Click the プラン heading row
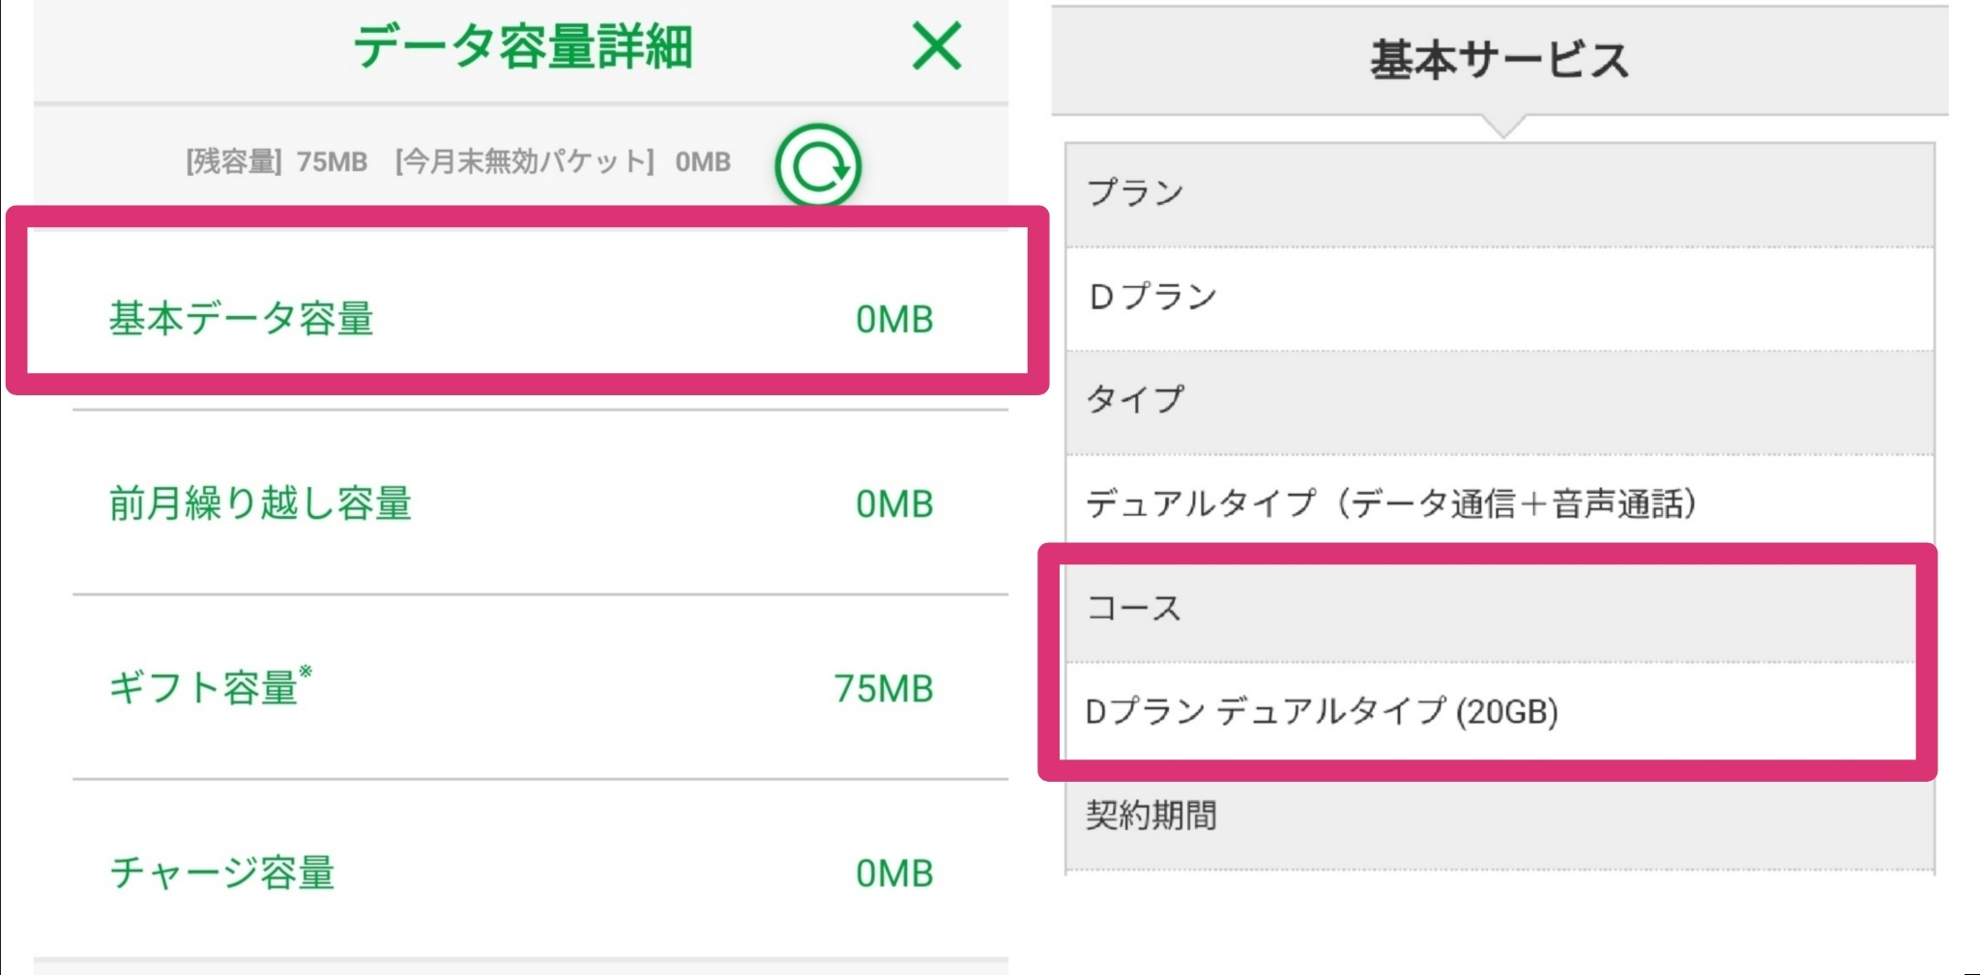 (x=1135, y=192)
